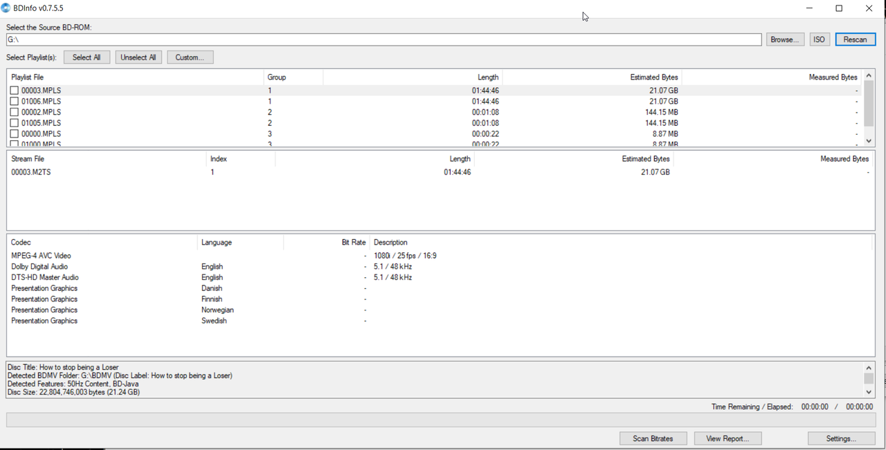Tick the 00002.MPLS playlist checkbox
Screen dimensions: 886x450
15,112
